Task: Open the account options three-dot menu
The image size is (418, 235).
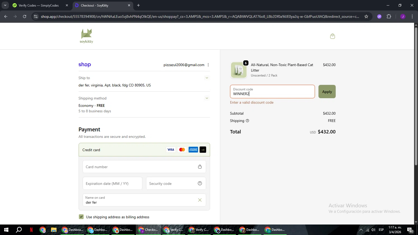Action: pos(208,65)
